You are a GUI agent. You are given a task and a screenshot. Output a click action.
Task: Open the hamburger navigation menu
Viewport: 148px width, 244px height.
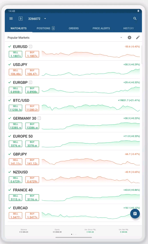11,19
